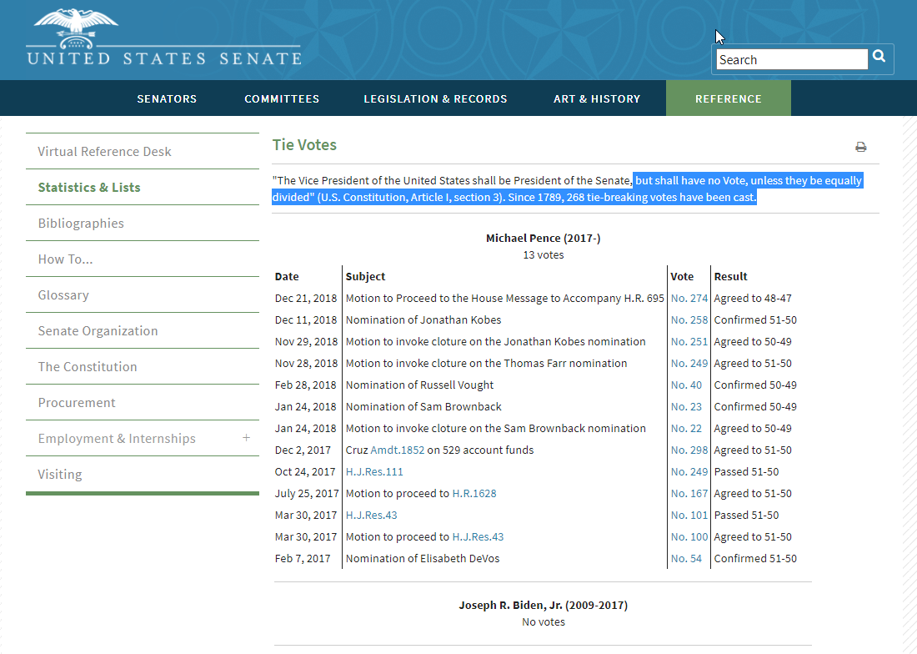Open vote No. 22 link
Screen dimensions: 917x654
tap(686, 428)
